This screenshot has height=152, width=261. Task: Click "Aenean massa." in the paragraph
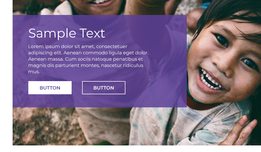pyautogui.click(x=46, y=59)
